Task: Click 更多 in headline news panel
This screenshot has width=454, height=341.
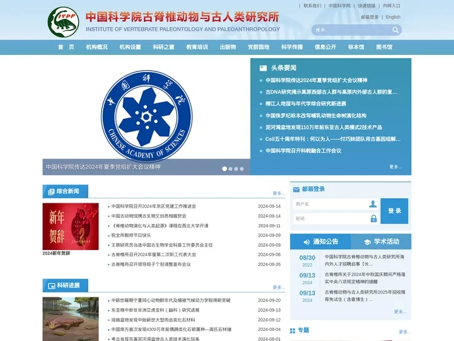Action: pyautogui.click(x=395, y=167)
